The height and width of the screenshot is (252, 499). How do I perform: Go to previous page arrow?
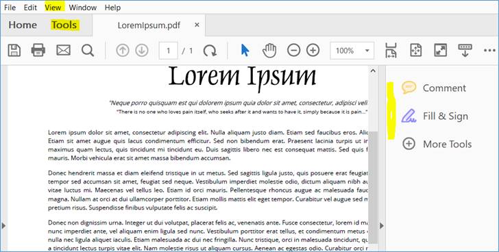[x=123, y=51]
